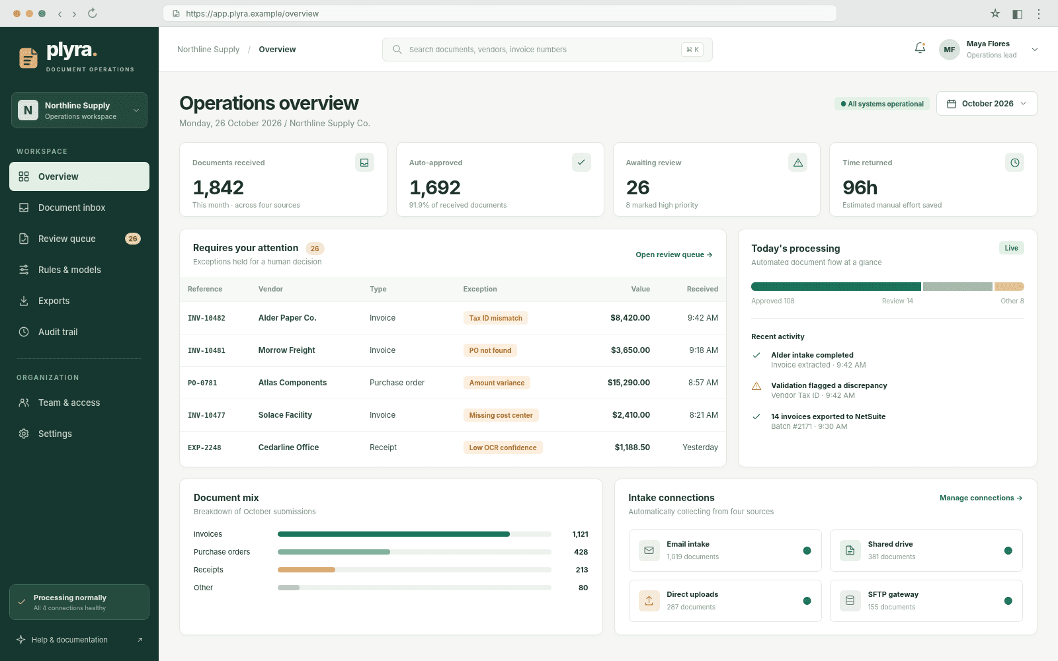Screen dimensions: 1058x661
Task: Go to Overview in sidebar
Action: (x=79, y=176)
